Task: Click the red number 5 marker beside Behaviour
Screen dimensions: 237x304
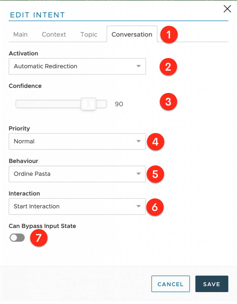Action: pyautogui.click(x=155, y=174)
